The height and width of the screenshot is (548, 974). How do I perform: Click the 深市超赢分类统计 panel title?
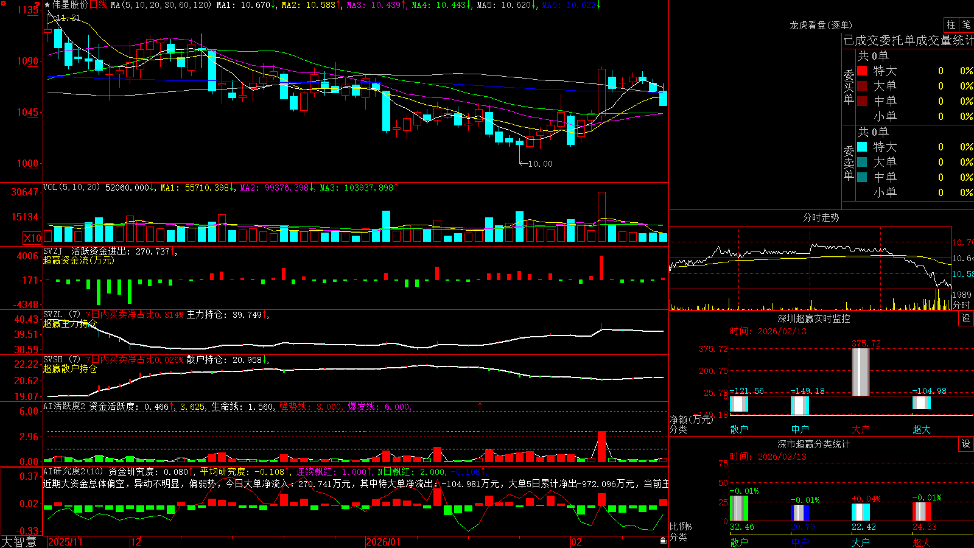point(813,444)
